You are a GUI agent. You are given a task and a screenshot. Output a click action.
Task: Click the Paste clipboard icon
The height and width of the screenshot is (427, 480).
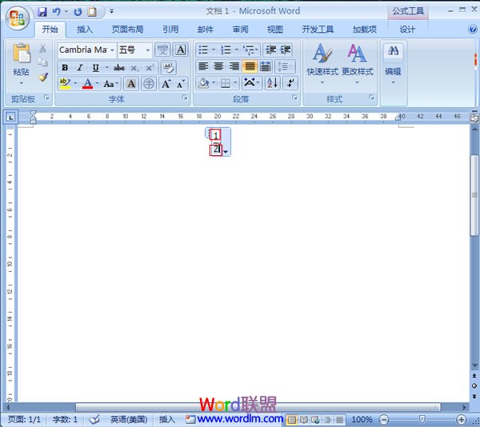point(21,57)
